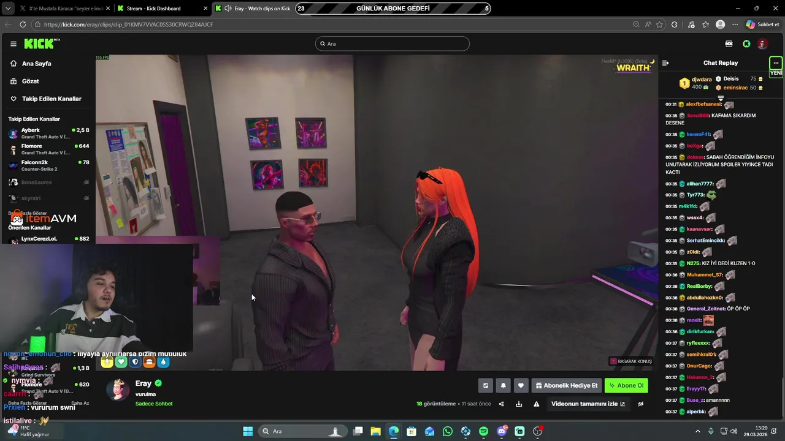Click chat username N275
The image size is (785, 441).
coord(693,263)
